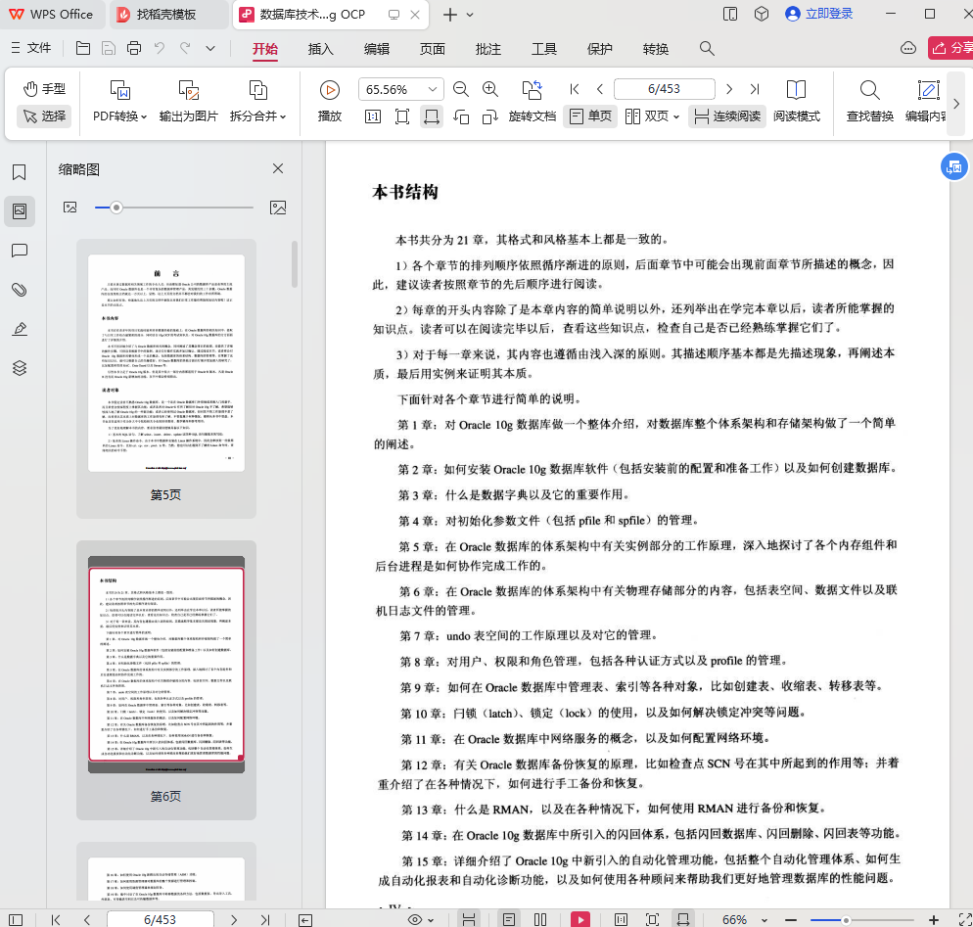Screen dimensions: 973x927
Task: Click the 查找替换 button
Action: [x=870, y=101]
